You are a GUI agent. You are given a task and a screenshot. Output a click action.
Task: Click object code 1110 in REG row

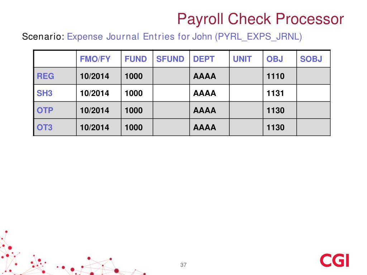[x=276, y=76]
